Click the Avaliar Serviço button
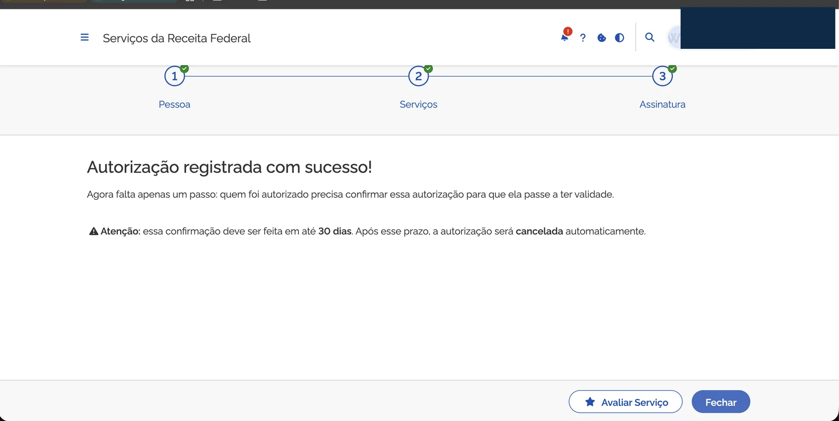This screenshot has width=839, height=421. (x=625, y=402)
